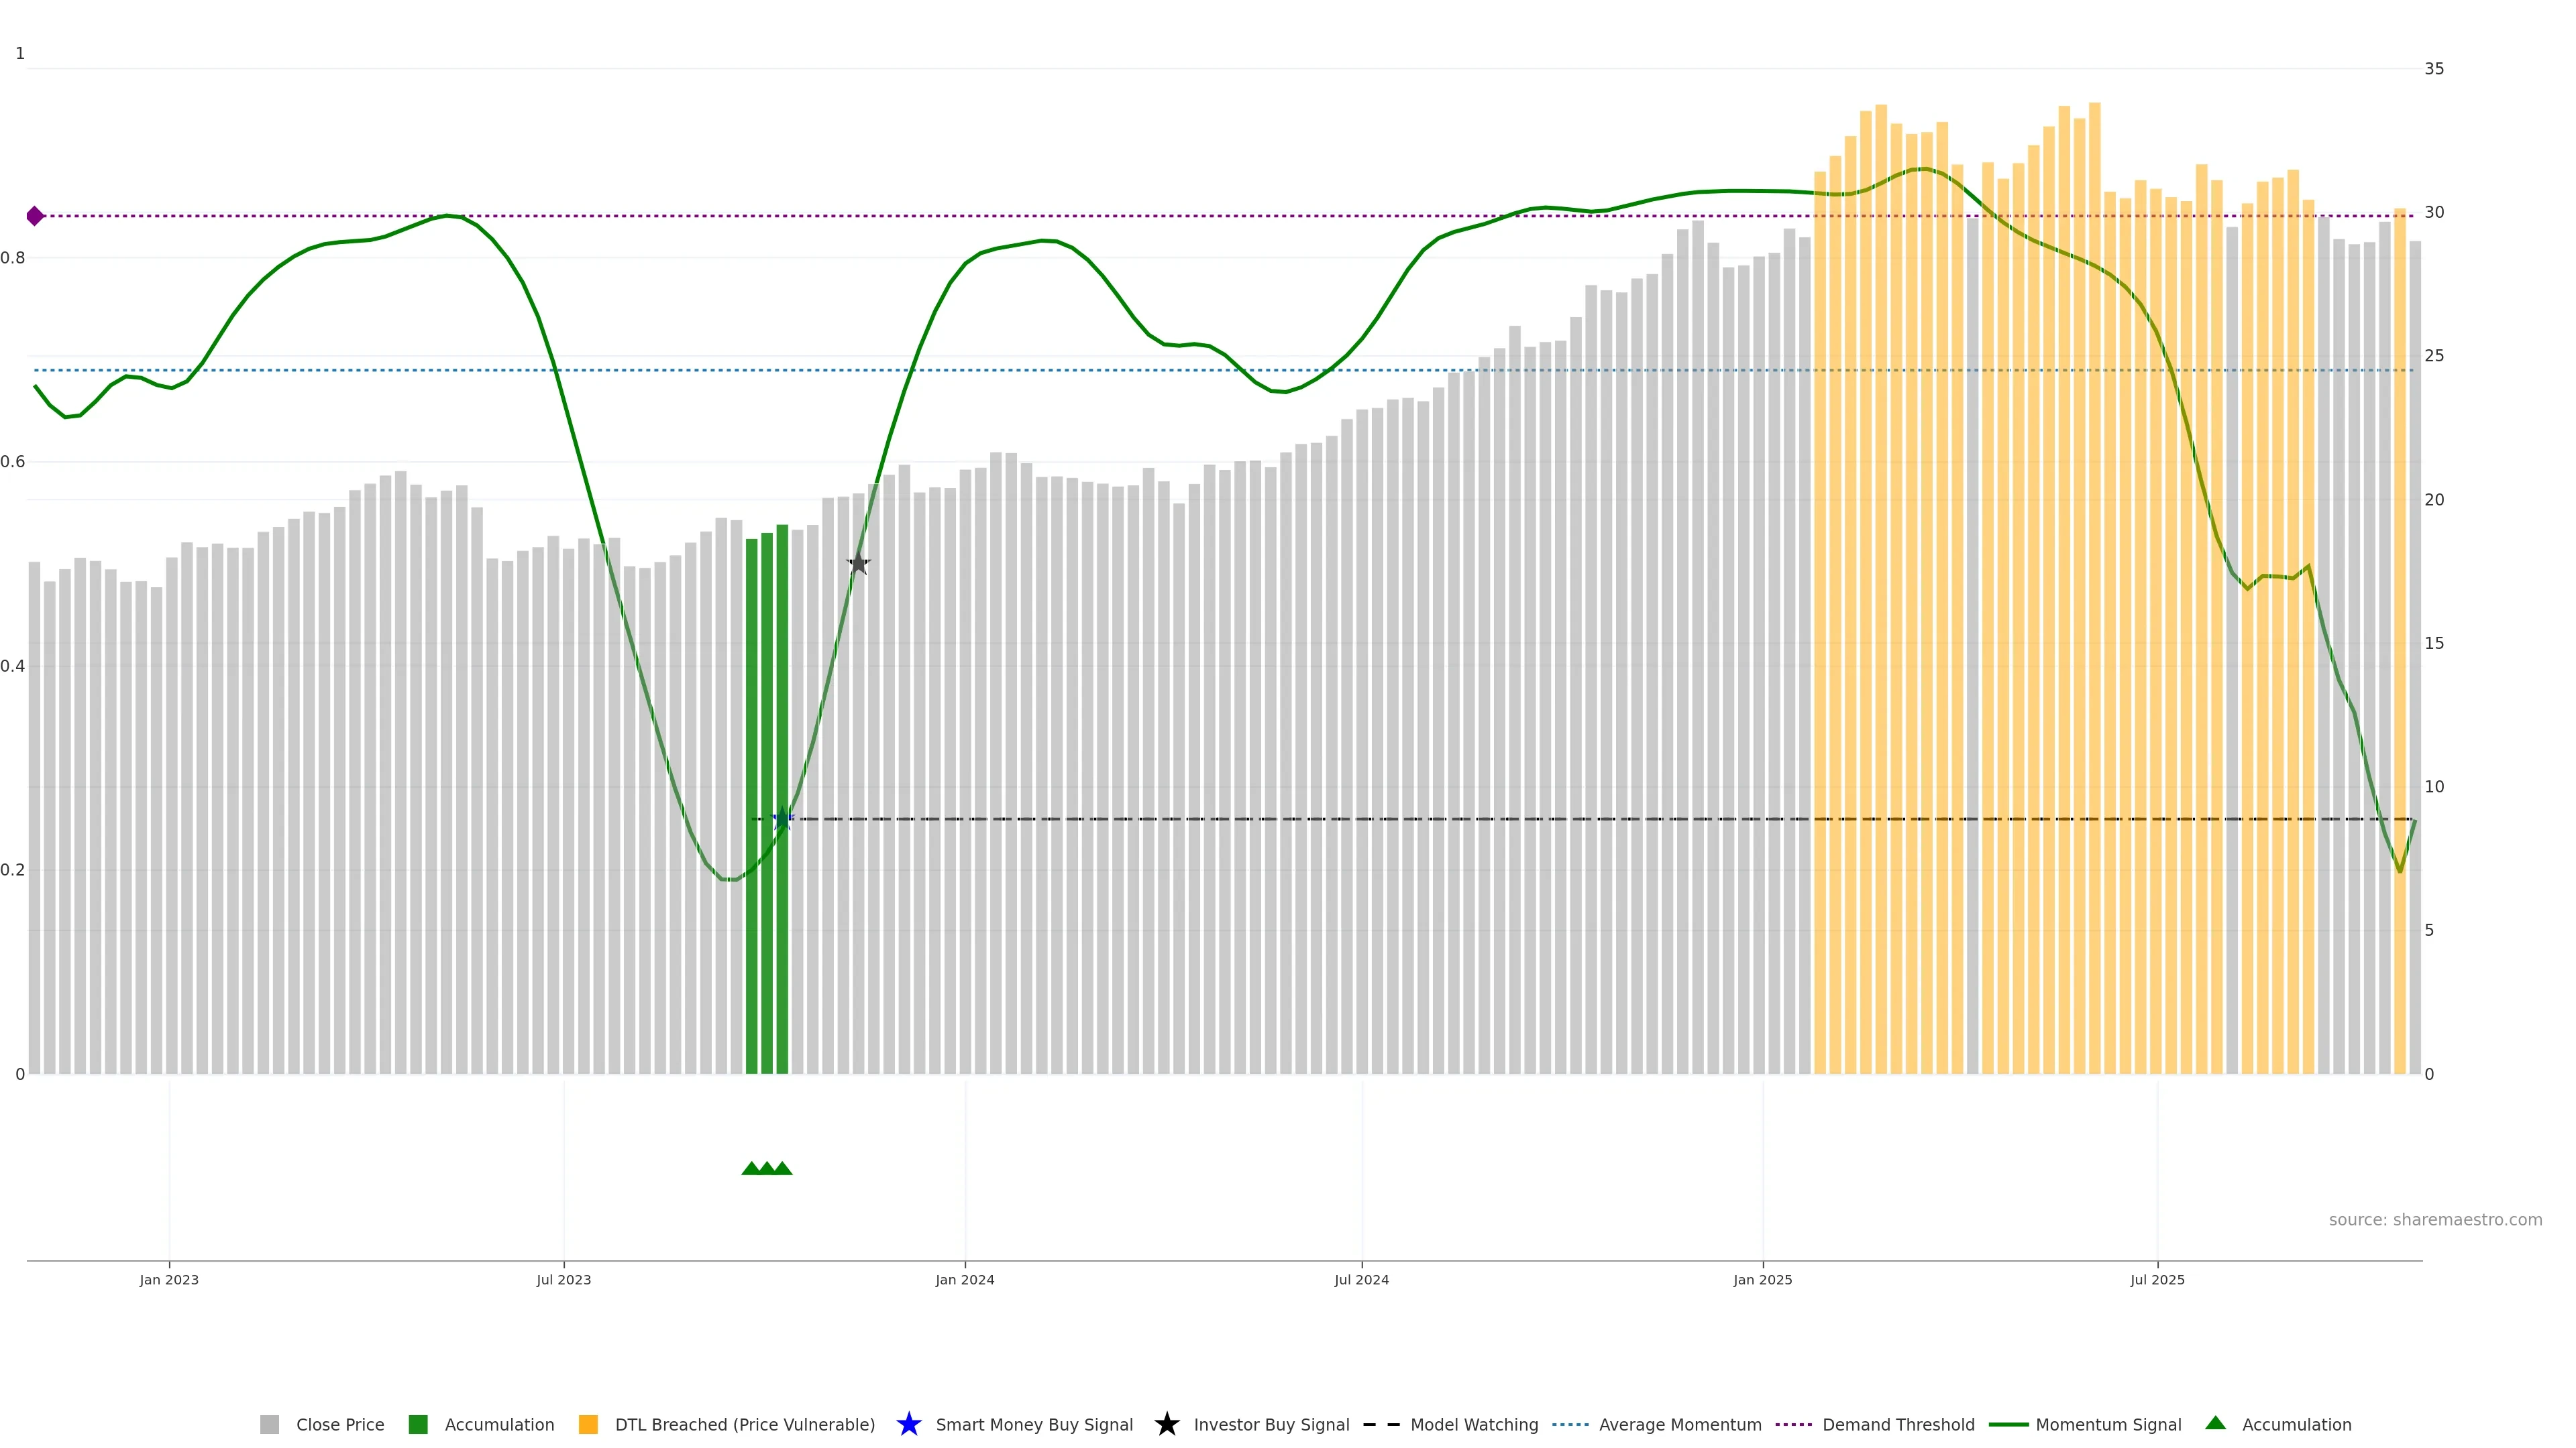The height and width of the screenshot is (1448, 2576).
Task: Click the Smart Money Buy Signal label
Action: pyautogui.click(x=1034, y=1424)
